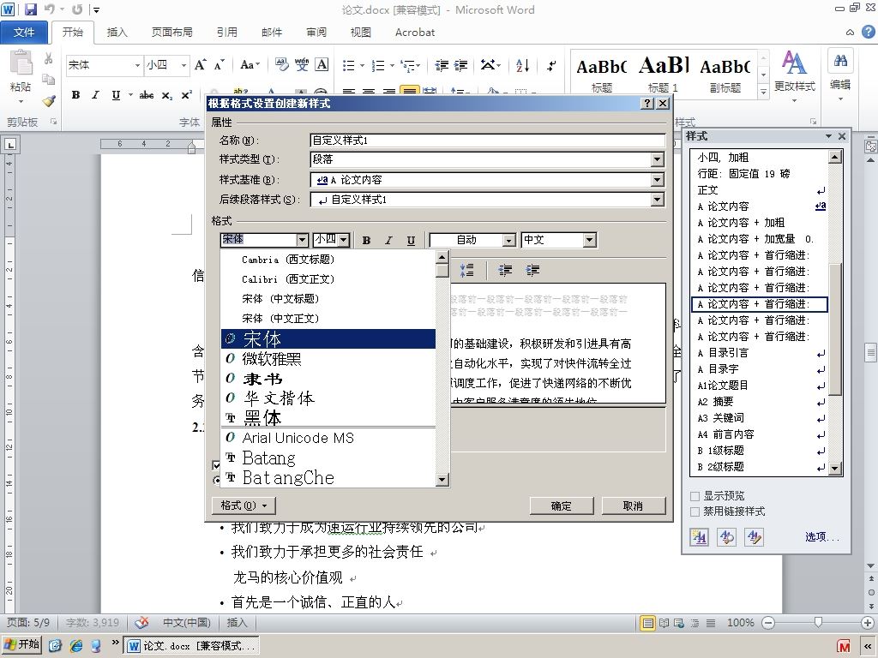Click the Paste icon in the ribbon

click(x=21, y=63)
